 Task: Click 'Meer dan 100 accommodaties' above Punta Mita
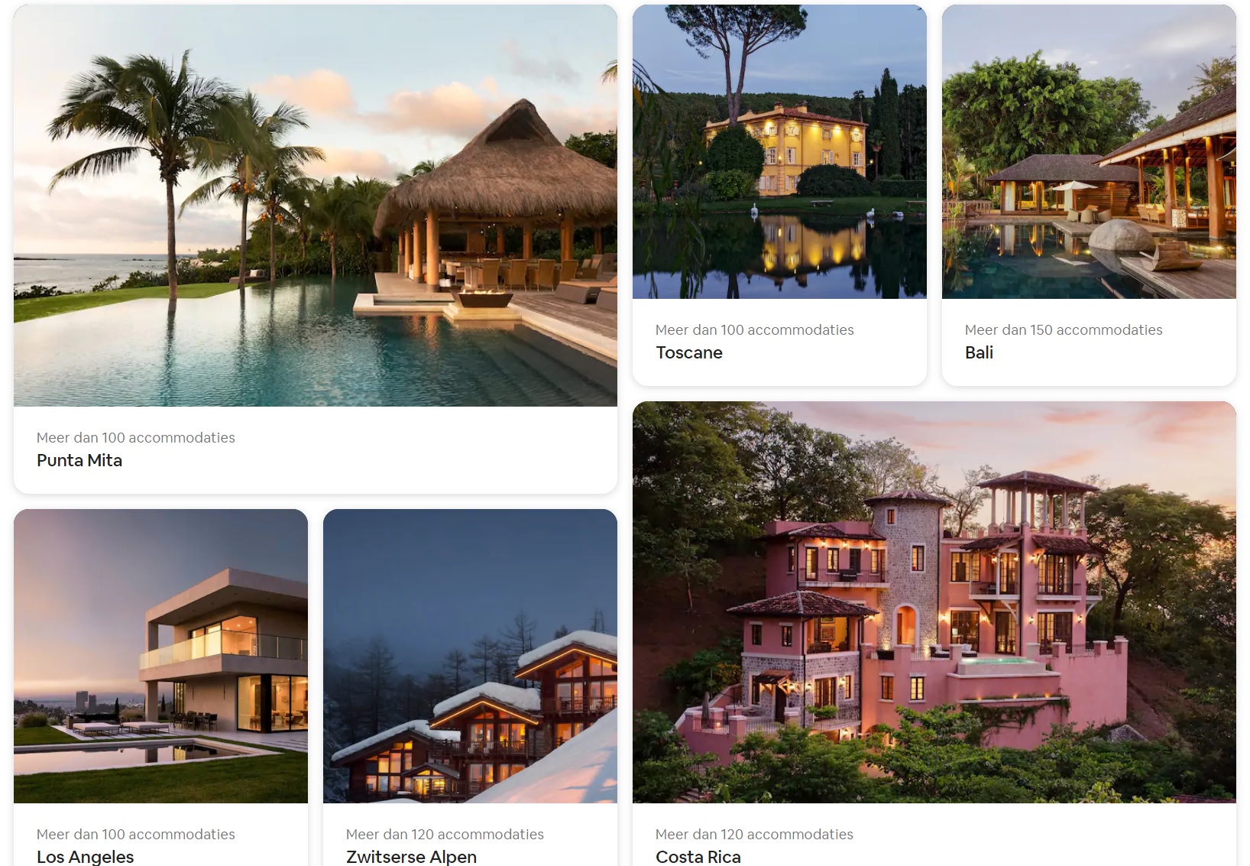coord(136,437)
